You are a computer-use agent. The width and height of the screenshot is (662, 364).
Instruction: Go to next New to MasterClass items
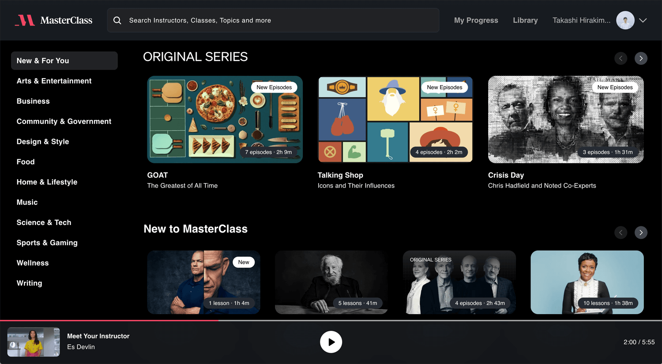641,233
